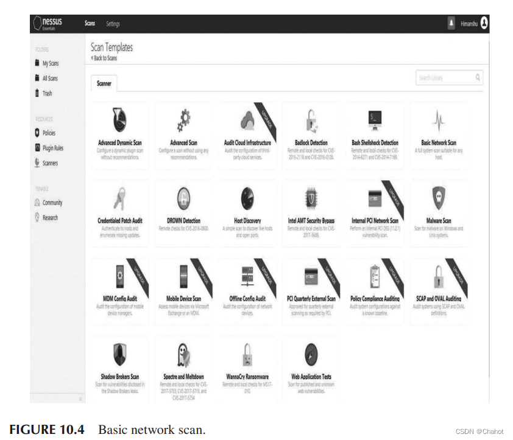Screen dimensions: 513x440
Task: Focus the Search Library field
Action: (x=449, y=77)
